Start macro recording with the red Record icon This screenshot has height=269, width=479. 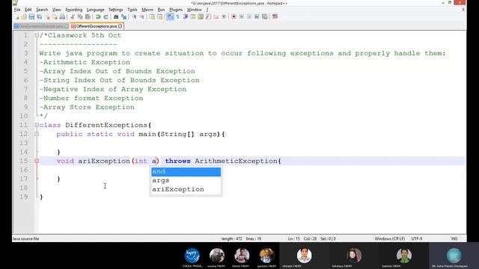pos(234,16)
